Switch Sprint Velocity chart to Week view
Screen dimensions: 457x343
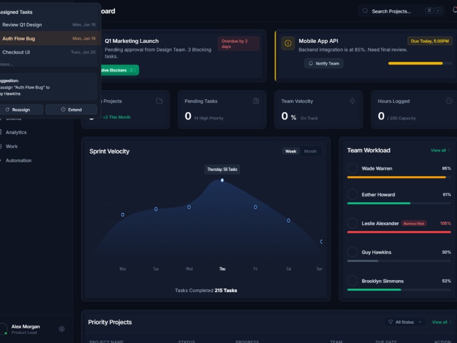point(291,151)
